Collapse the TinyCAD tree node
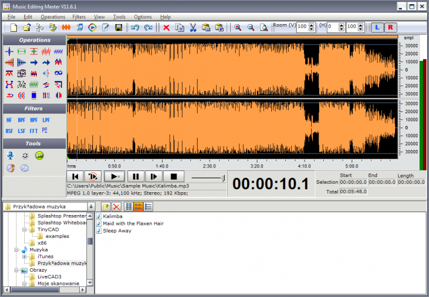429x297 pixels. pos(24,230)
